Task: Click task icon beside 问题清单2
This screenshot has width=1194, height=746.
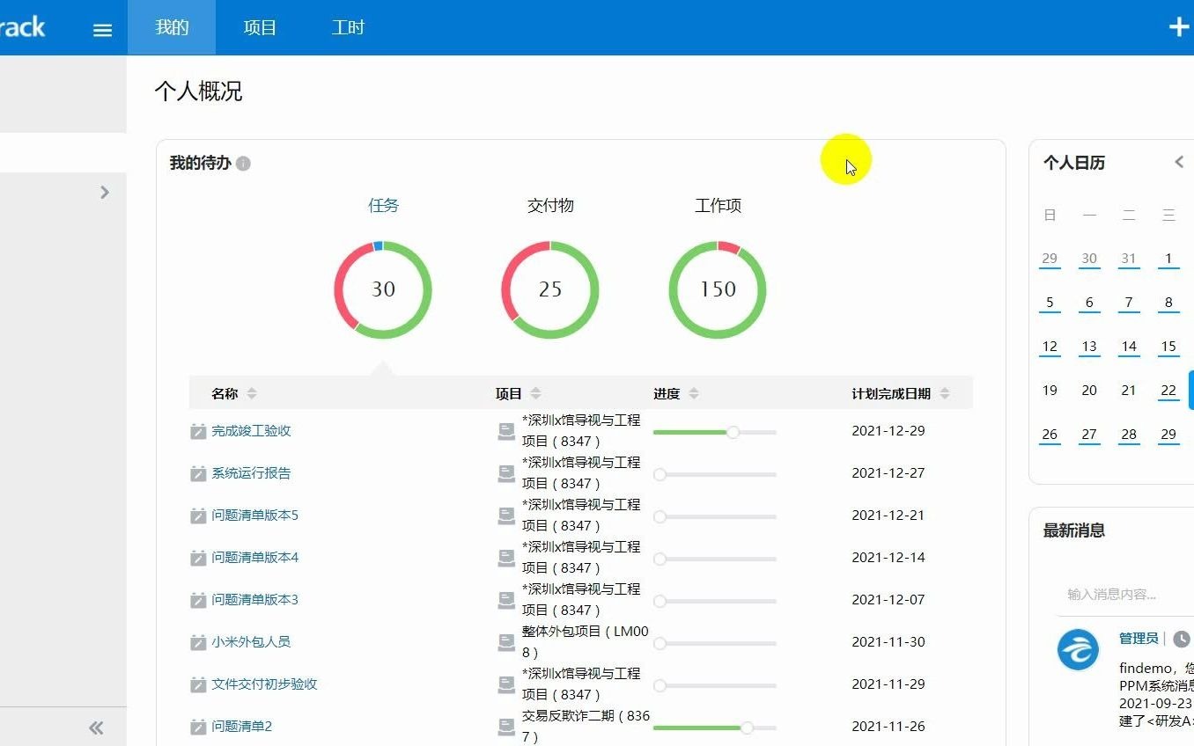Action: 198,727
